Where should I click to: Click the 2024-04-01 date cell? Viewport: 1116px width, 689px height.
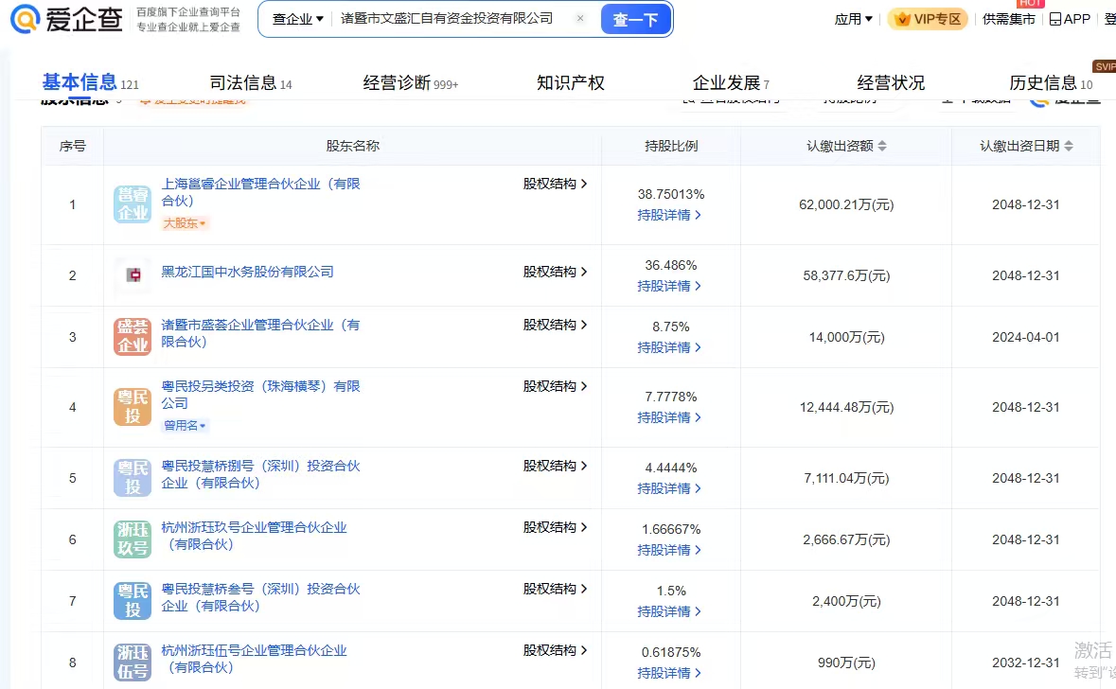pyautogui.click(x=1026, y=337)
